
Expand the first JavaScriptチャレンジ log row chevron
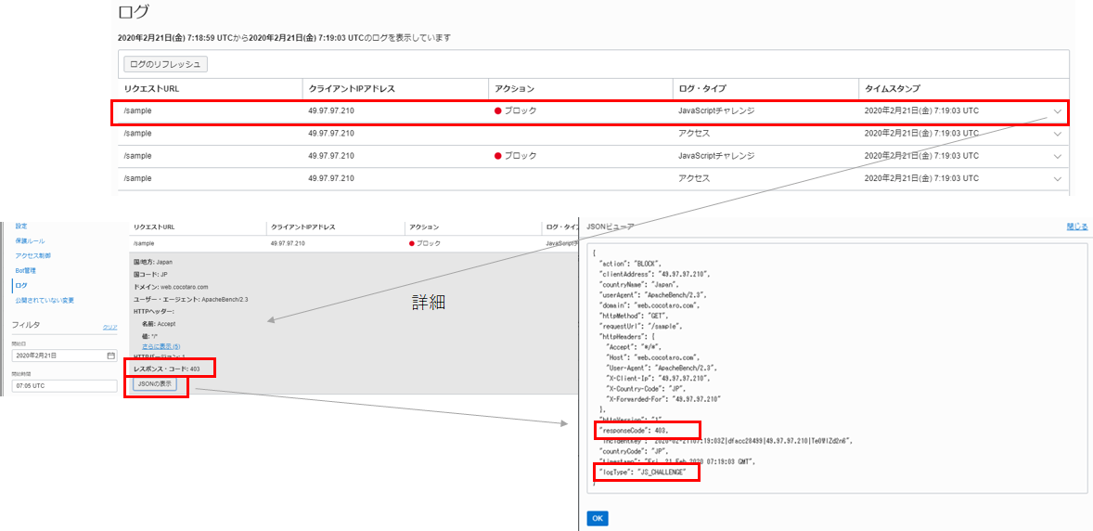[1058, 111]
